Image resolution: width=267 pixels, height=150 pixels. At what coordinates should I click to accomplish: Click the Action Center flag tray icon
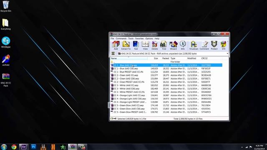point(251,147)
